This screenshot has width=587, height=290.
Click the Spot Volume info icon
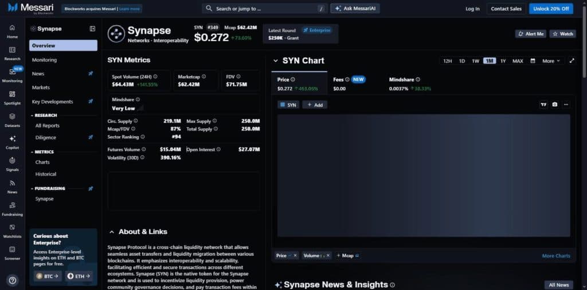coord(155,77)
